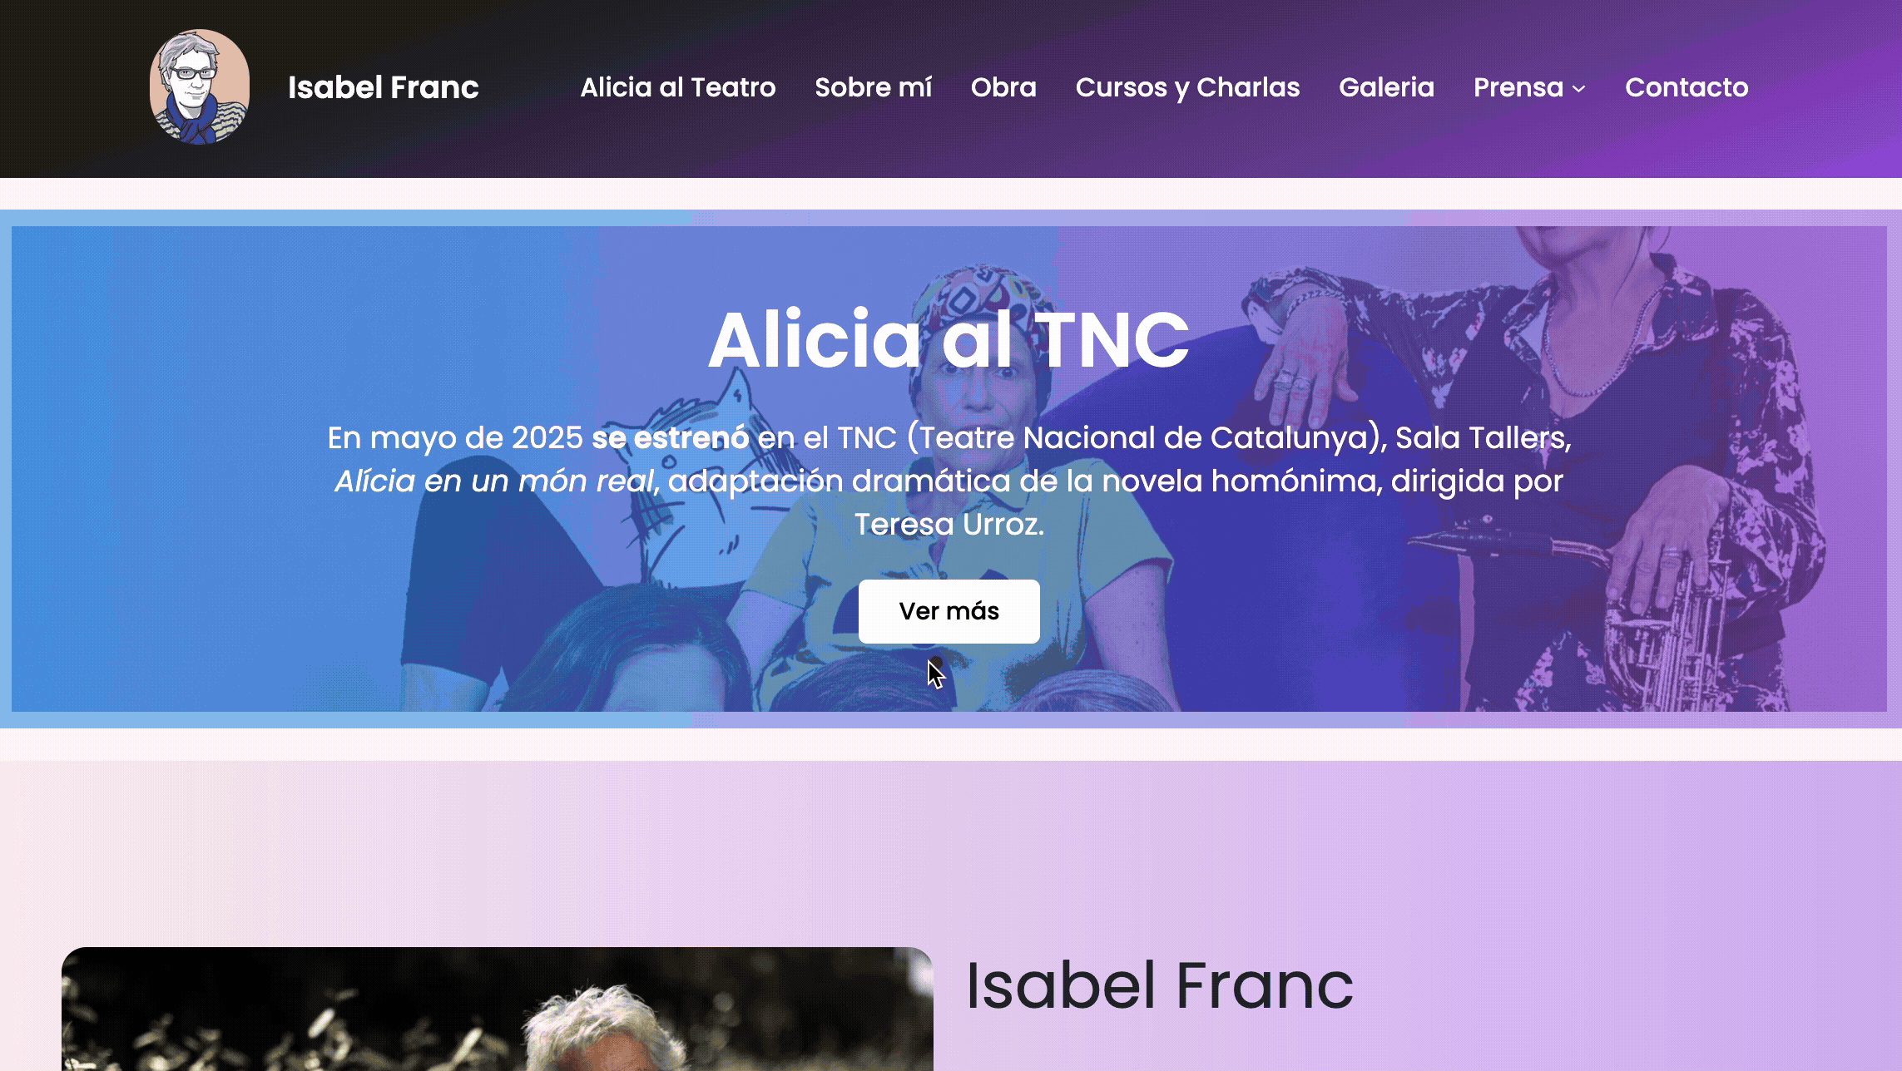Select the Alicia al TNC banner heading
This screenshot has width=1902, height=1071.
tap(949, 339)
